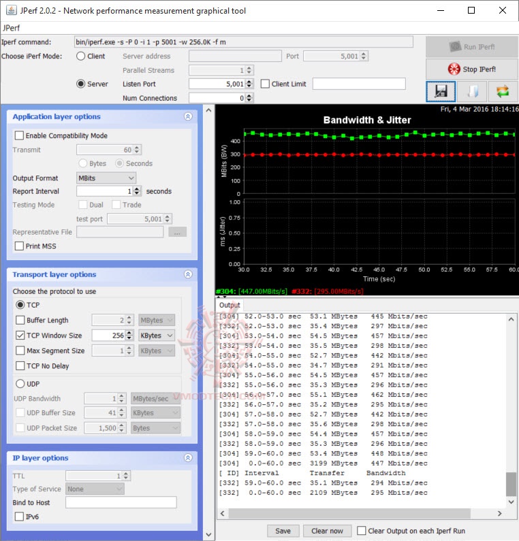This screenshot has height=541, width=519.
Task: Collapse Transport layer options panel
Action: point(188,274)
